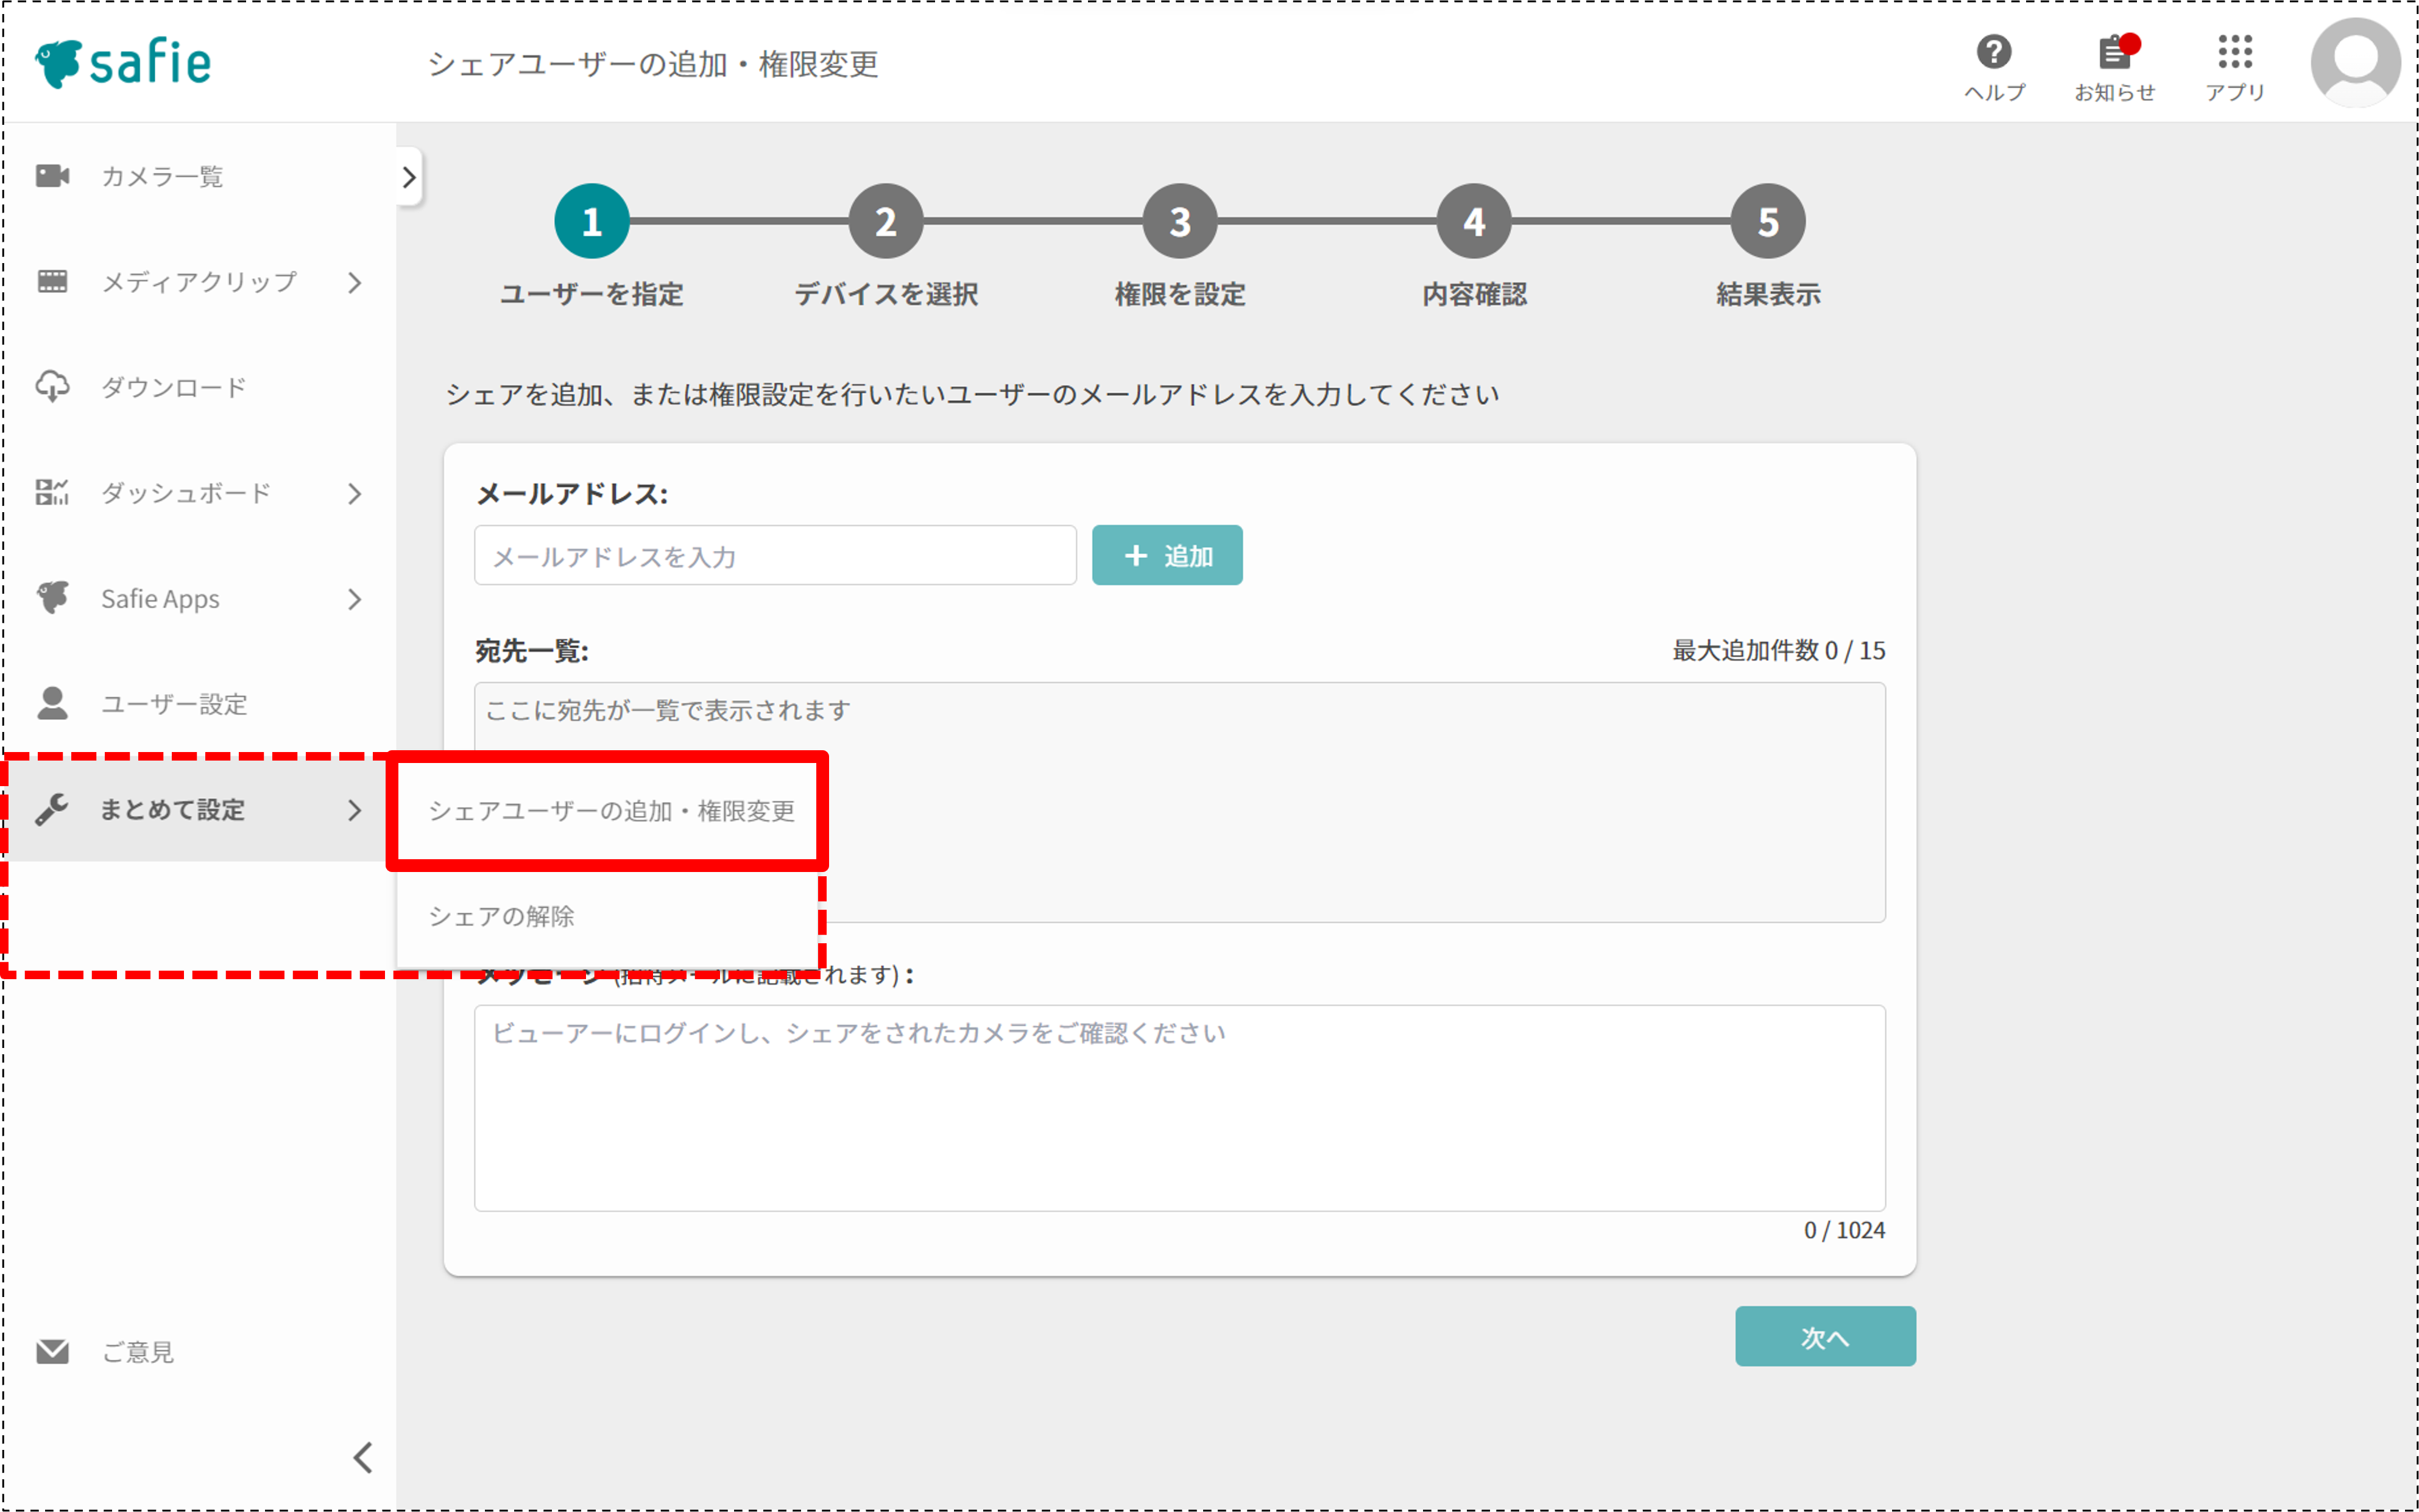Select step 3 権限を設定 circle

point(1179,221)
